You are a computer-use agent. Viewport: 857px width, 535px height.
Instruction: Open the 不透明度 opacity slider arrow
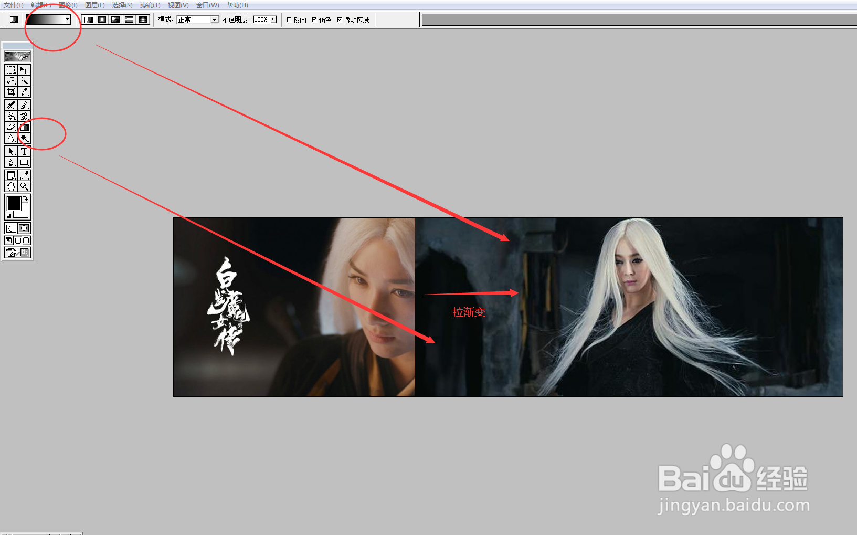pos(273,19)
